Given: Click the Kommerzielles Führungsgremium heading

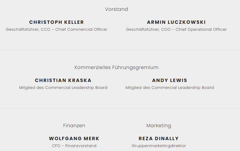Looking at the screenshot, I should pyautogui.click(x=116, y=68).
